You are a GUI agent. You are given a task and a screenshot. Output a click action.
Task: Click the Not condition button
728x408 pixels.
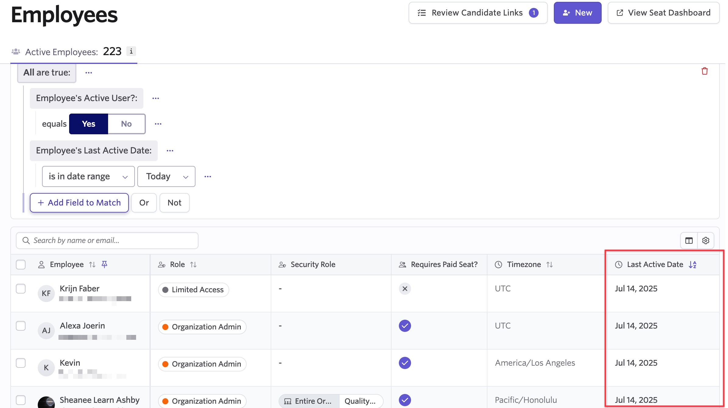click(x=174, y=203)
